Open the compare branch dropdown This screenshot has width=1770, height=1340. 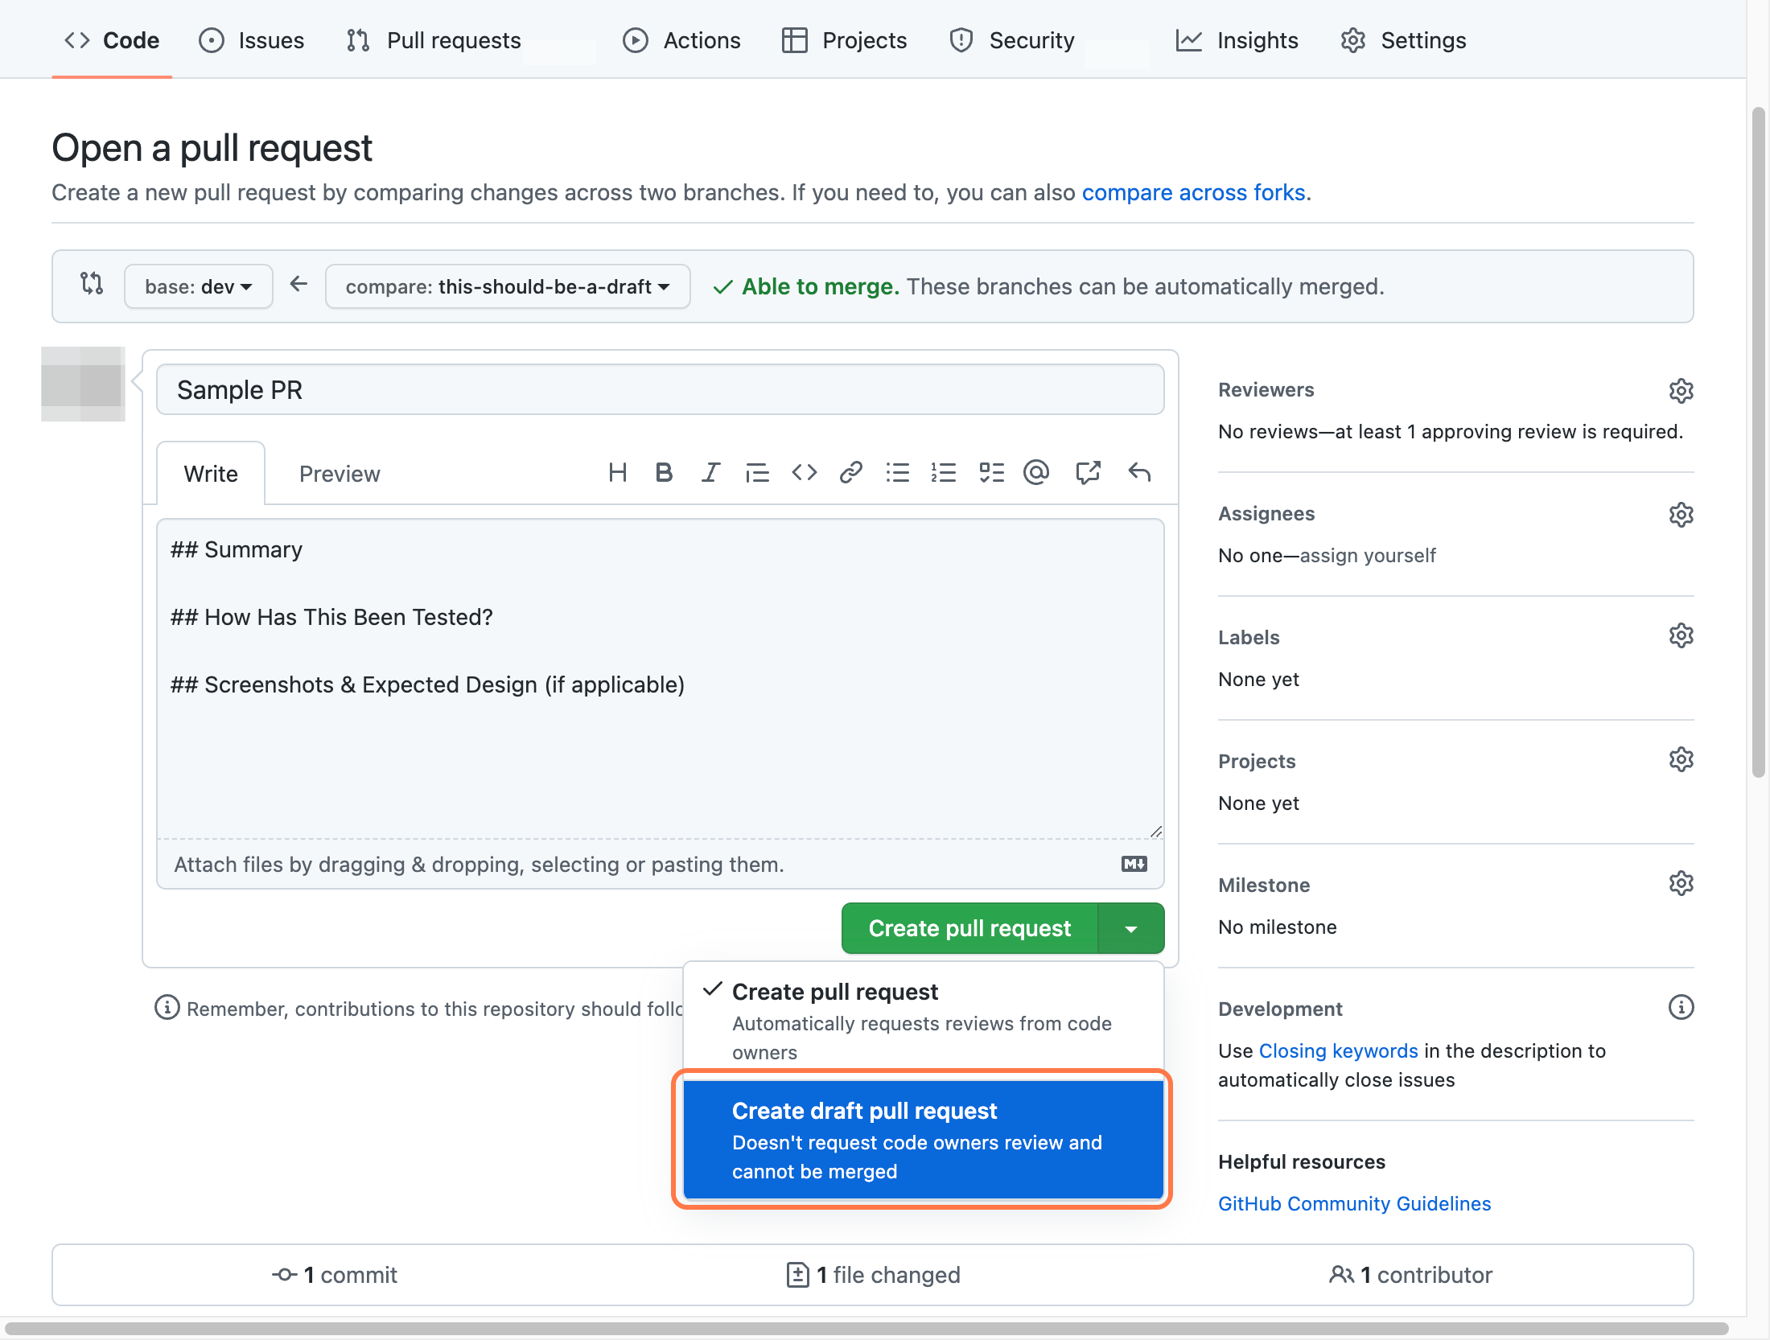pyautogui.click(x=508, y=287)
